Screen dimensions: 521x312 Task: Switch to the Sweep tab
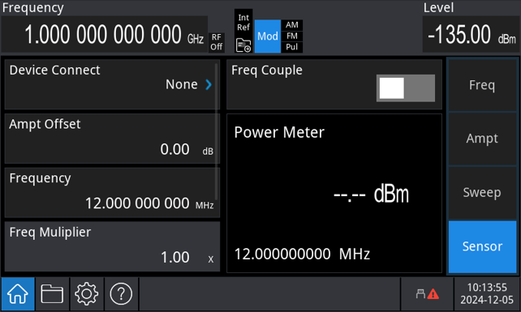[x=482, y=193]
